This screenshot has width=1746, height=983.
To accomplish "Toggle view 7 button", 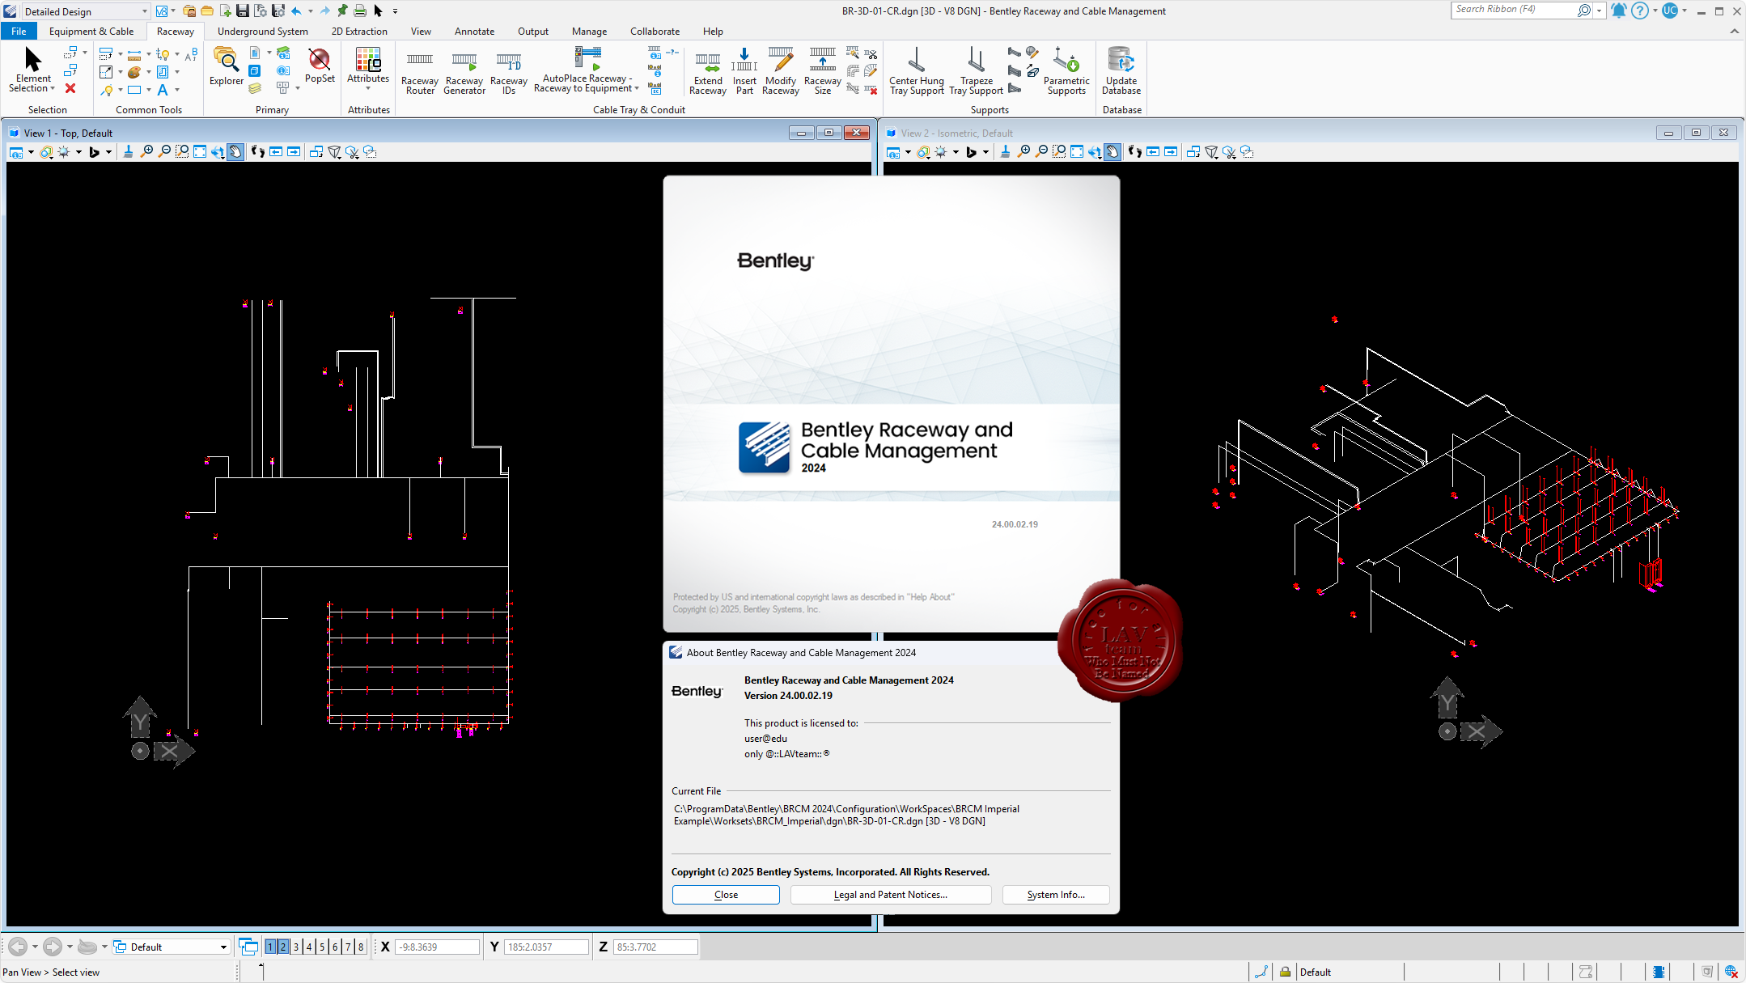I will [x=348, y=947].
